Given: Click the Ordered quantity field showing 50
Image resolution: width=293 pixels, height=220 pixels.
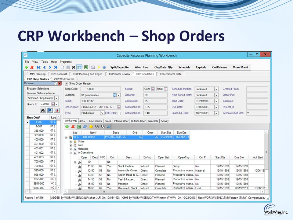Looking at the screenshot, I should pos(155,95).
